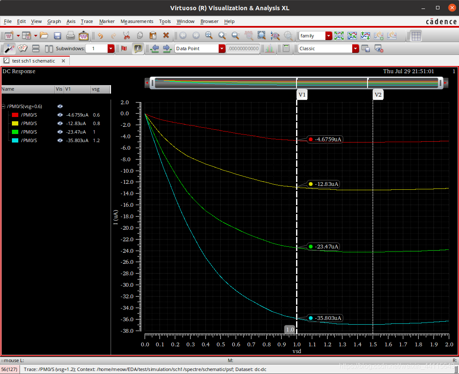Toggle the graph grid display

(x=416, y=36)
